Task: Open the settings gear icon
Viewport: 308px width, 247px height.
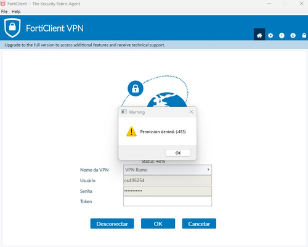Action: click(x=270, y=35)
